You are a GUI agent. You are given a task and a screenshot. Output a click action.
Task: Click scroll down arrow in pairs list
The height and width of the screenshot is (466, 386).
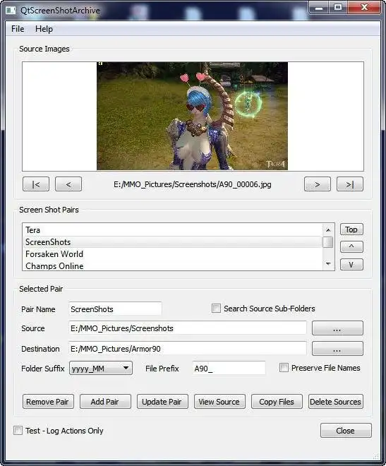[328, 263]
